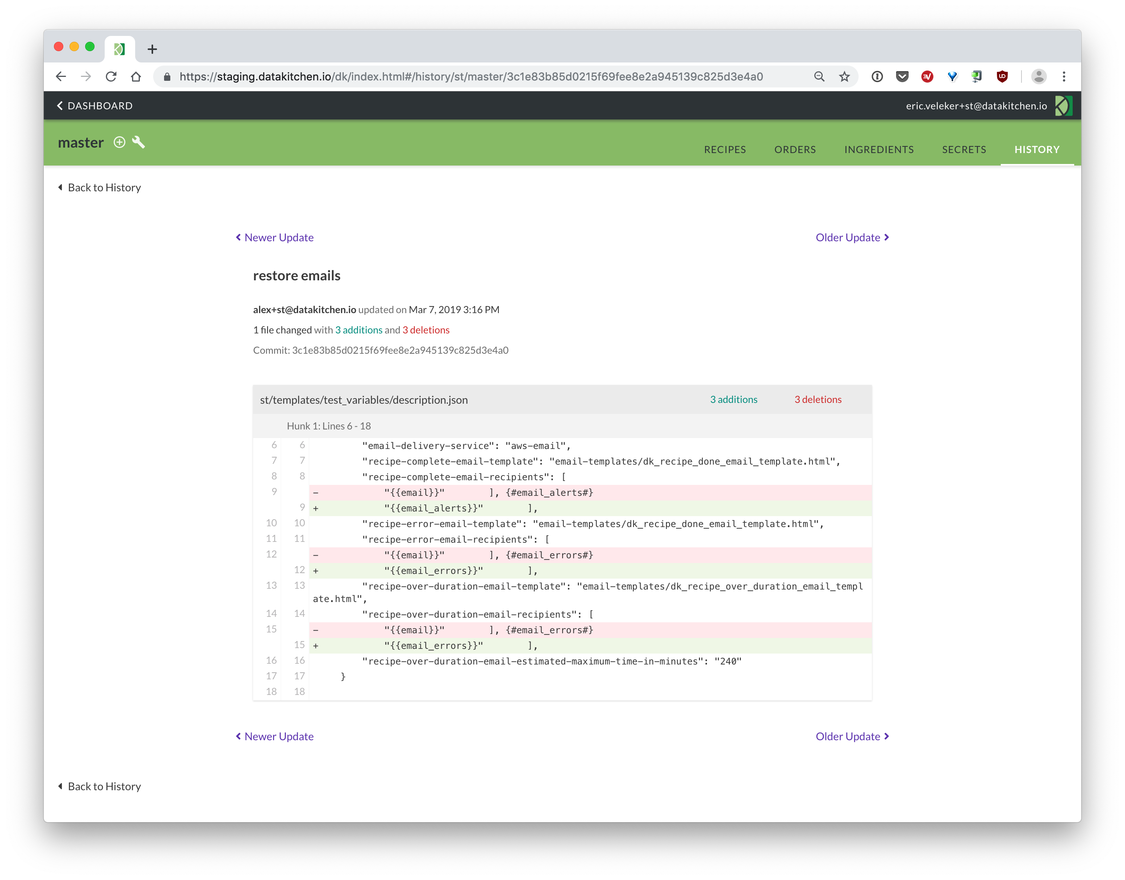Open the uBlock Origin extension icon

point(1002,77)
